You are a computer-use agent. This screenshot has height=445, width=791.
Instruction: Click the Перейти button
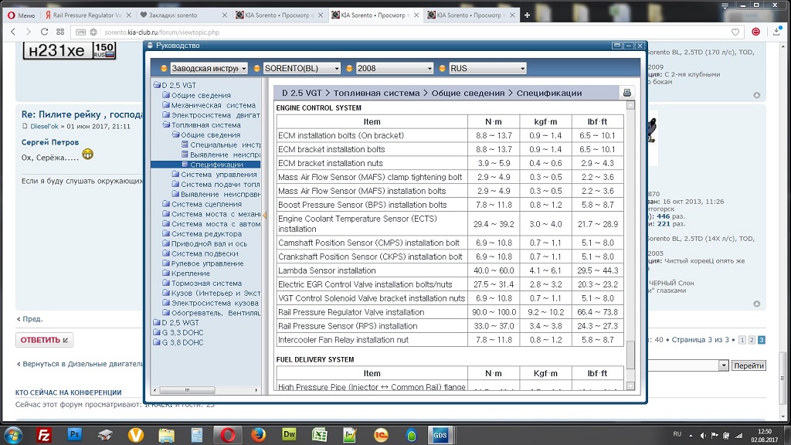[749, 365]
